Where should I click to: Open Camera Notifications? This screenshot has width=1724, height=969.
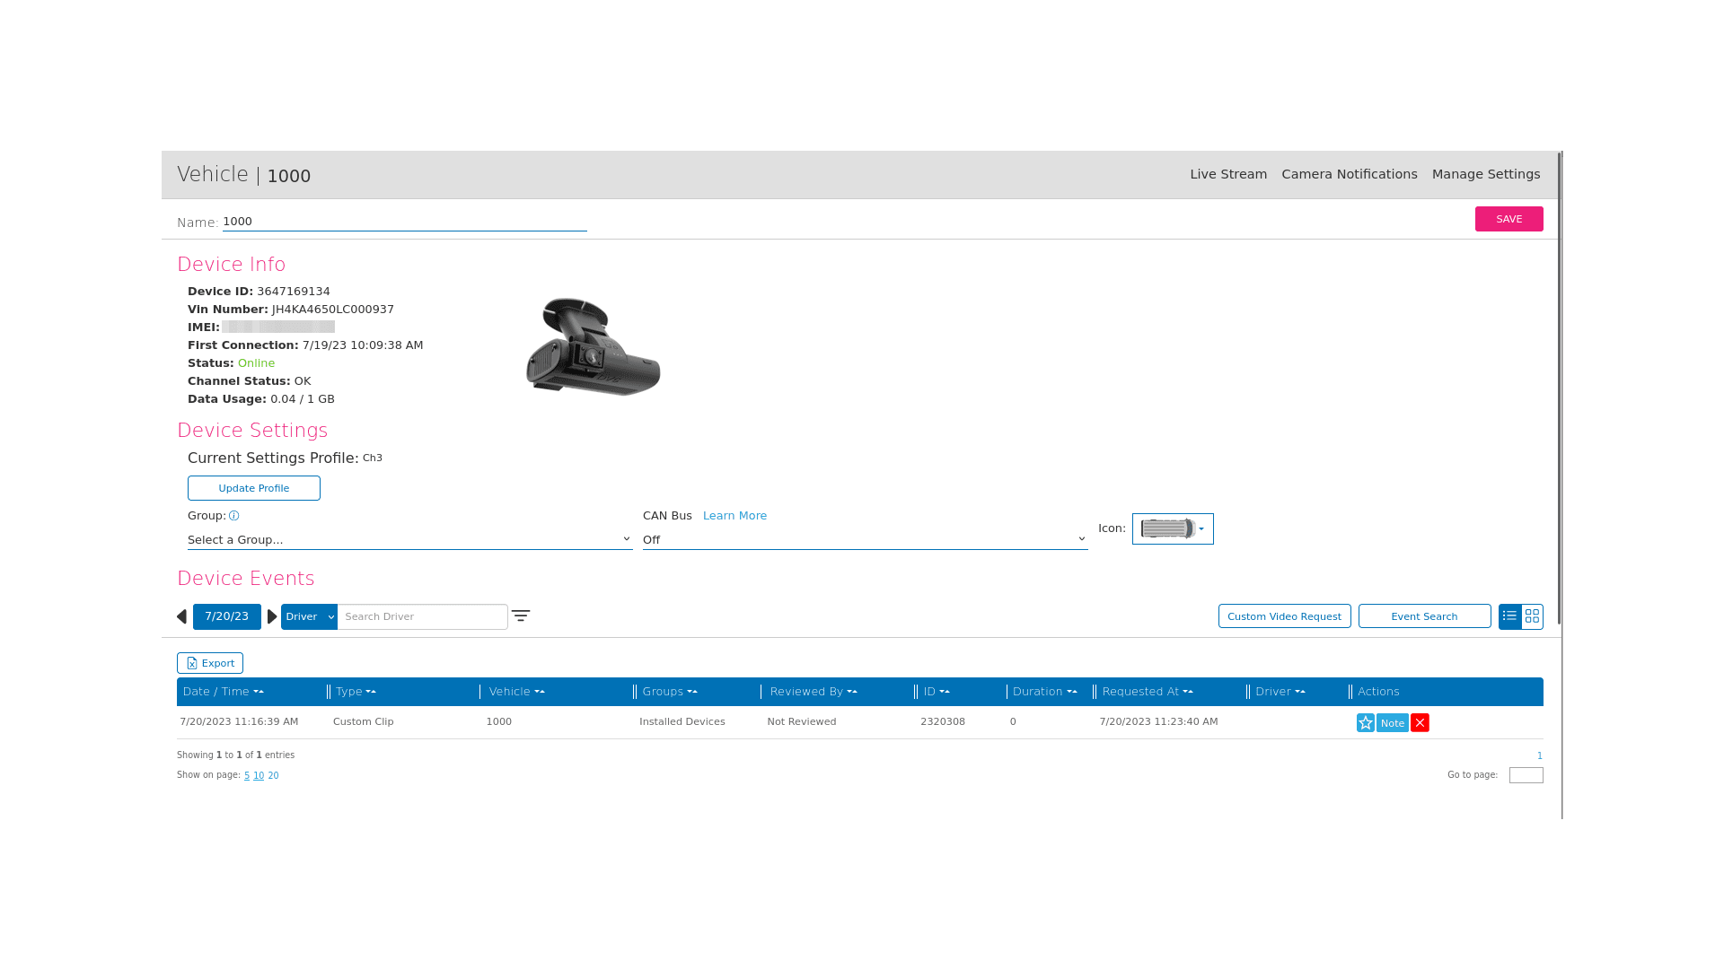[1349, 174]
